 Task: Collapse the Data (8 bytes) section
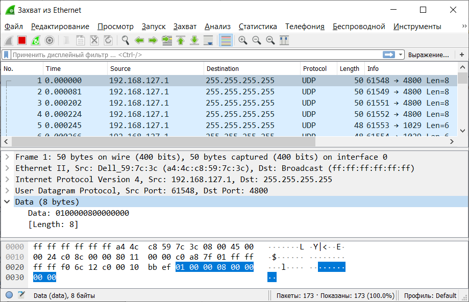tap(8, 202)
